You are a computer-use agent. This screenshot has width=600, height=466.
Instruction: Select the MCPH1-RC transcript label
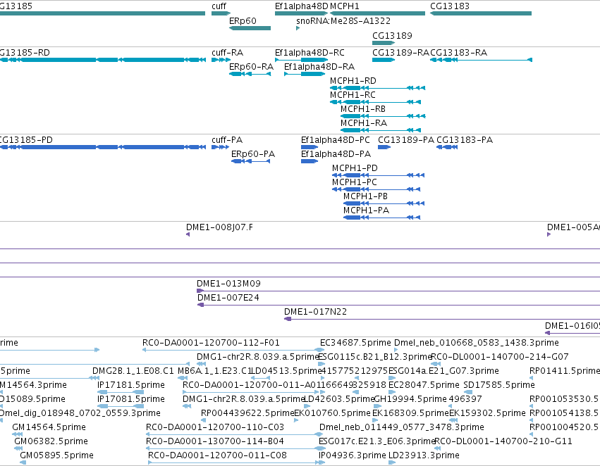point(353,95)
